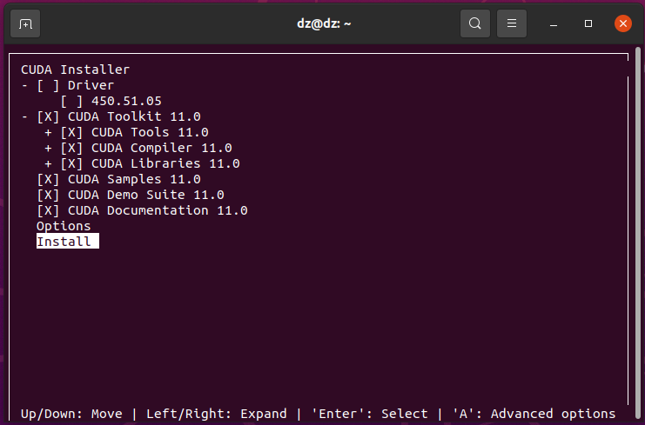The image size is (645, 425).
Task: Maximize the terminal window
Action: click(588, 23)
